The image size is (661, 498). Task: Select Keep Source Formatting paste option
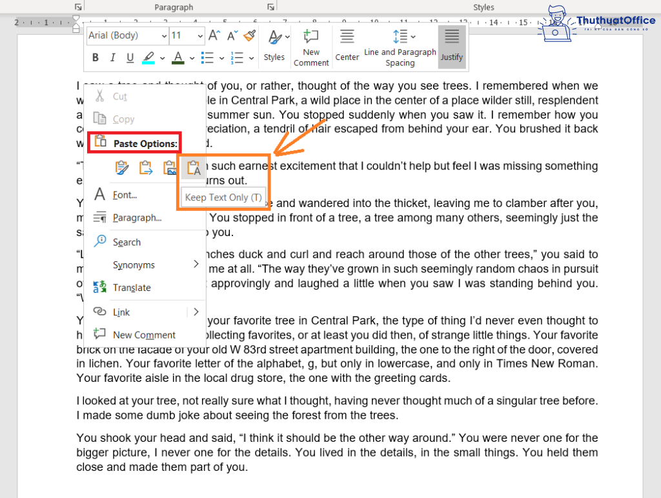click(122, 168)
